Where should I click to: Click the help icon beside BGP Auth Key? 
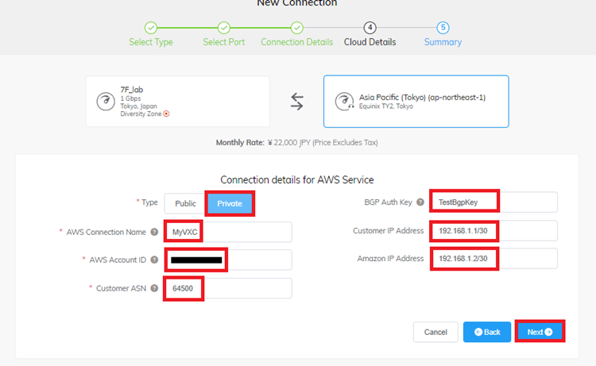click(420, 202)
